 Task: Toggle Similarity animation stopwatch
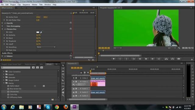(x=7, y=35)
